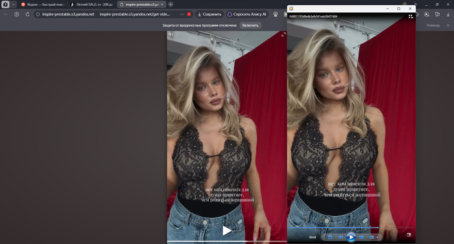Screen dimensions: 454x244
Task: Switch to the Яндекс search tab
Action: (43, 5)
